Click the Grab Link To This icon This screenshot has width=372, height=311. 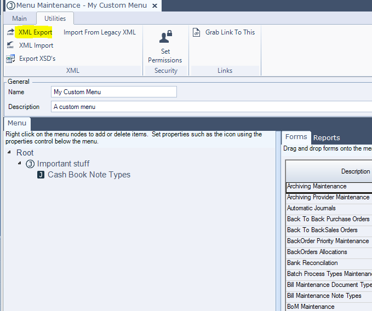click(x=197, y=32)
